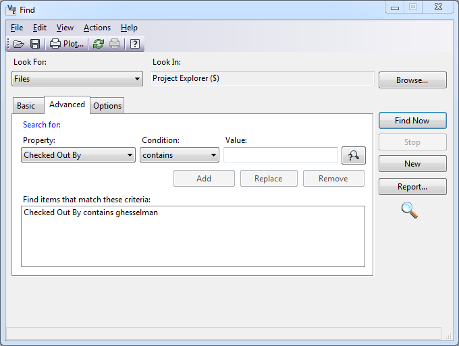This screenshot has width=459, height=346.
Task: Select criteria 'Checked Out By contains ghesselman'
Action: [x=90, y=212]
